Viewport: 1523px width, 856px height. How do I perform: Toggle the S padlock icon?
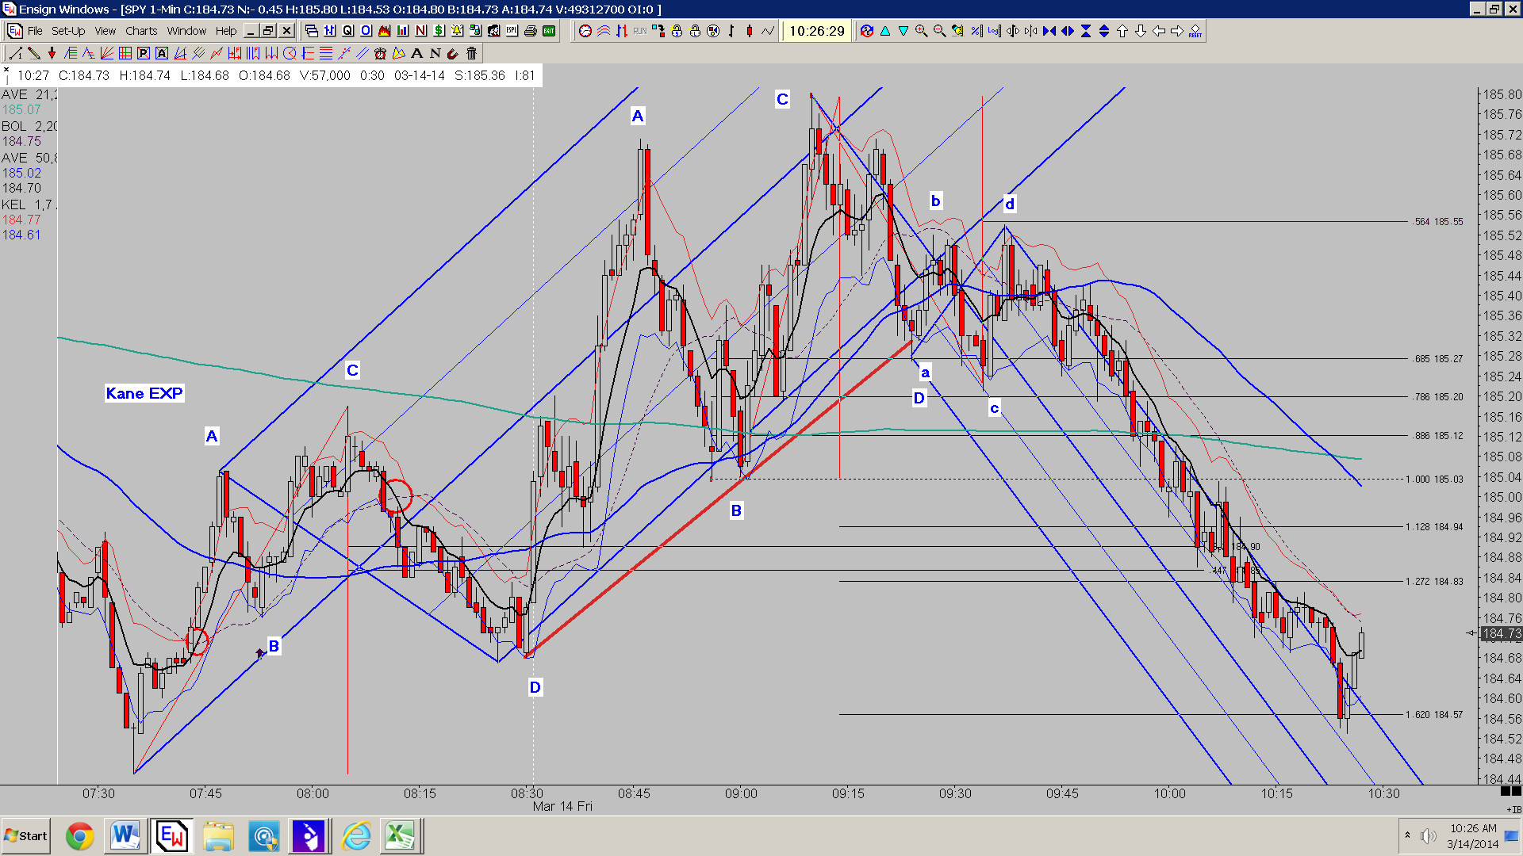click(677, 31)
